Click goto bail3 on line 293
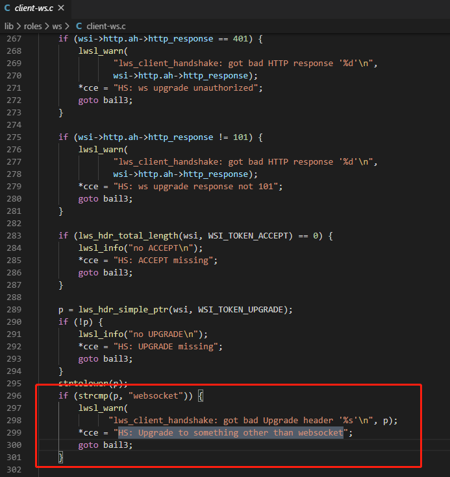Image resolution: width=450 pixels, height=477 pixels. 105,359
